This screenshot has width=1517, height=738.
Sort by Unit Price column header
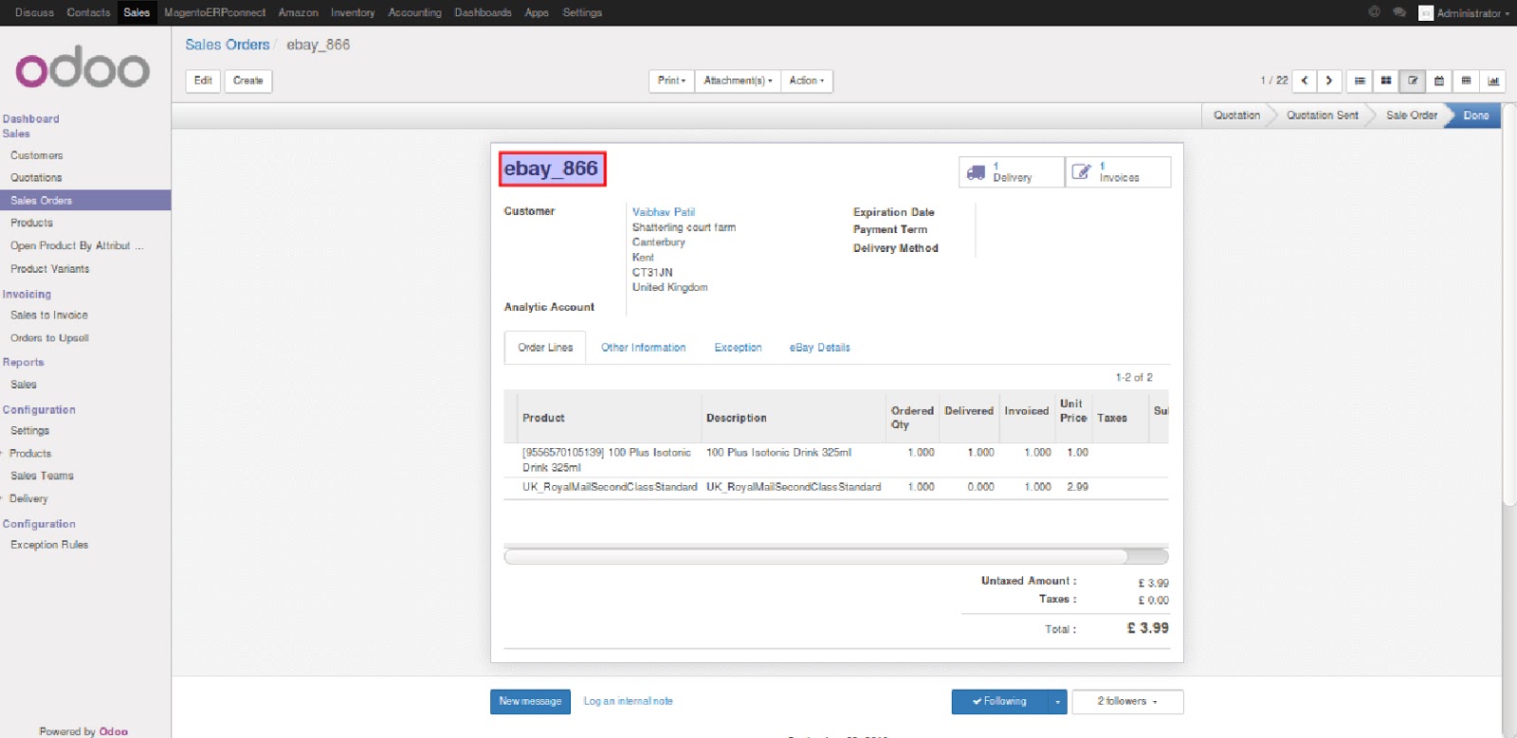[x=1073, y=411]
